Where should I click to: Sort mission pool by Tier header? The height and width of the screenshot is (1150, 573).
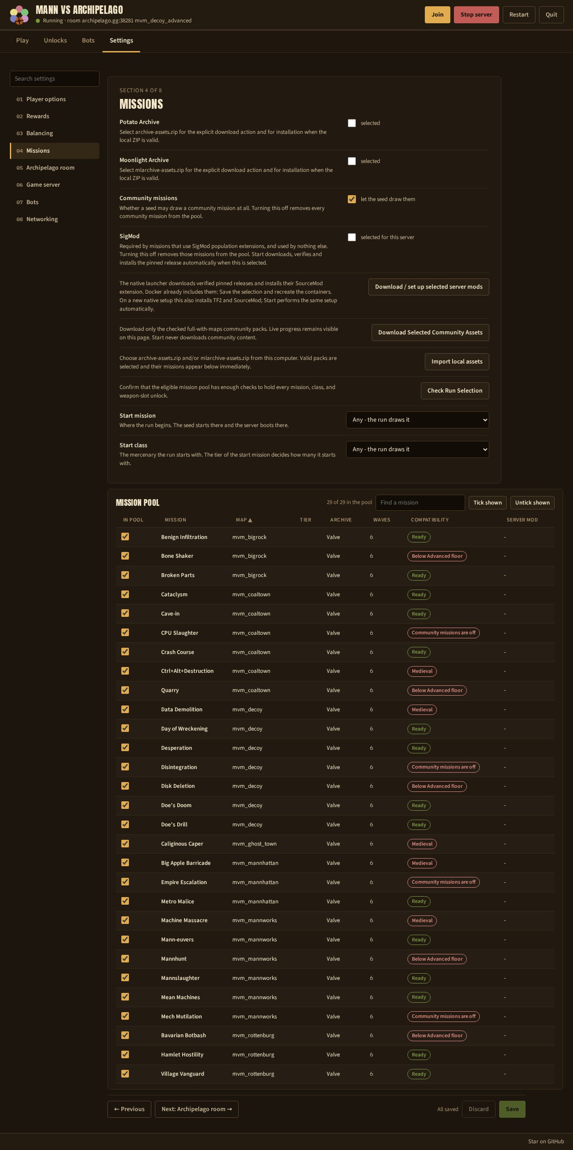point(305,520)
